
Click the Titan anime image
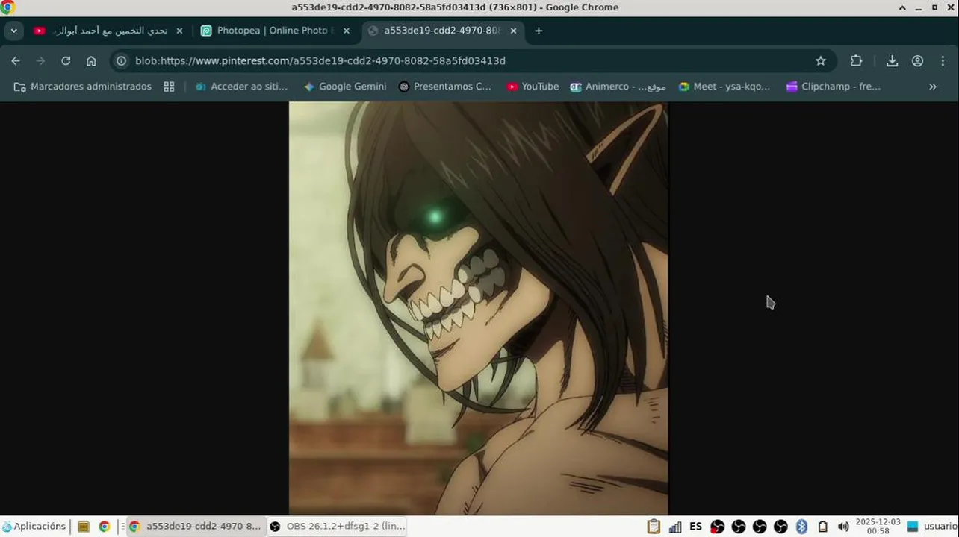pyautogui.click(x=479, y=308)
